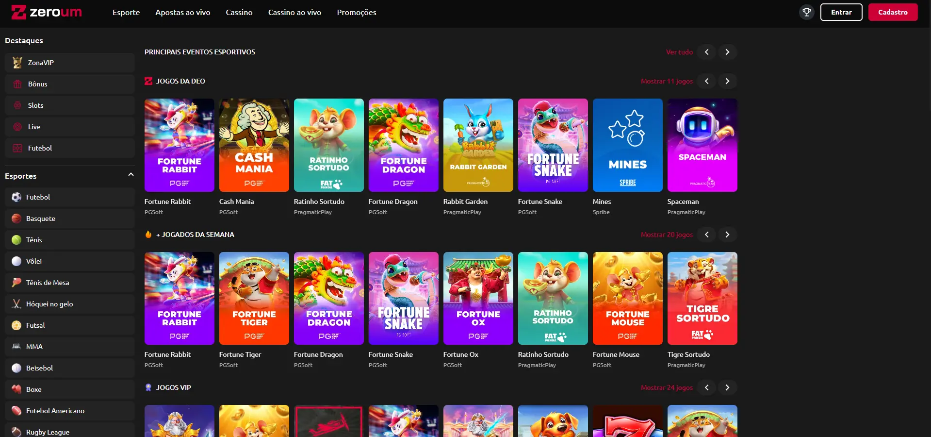The image size is (931, 437).
Task: Previous arrow for + Jogados da Semana
Action: [706, 235]
